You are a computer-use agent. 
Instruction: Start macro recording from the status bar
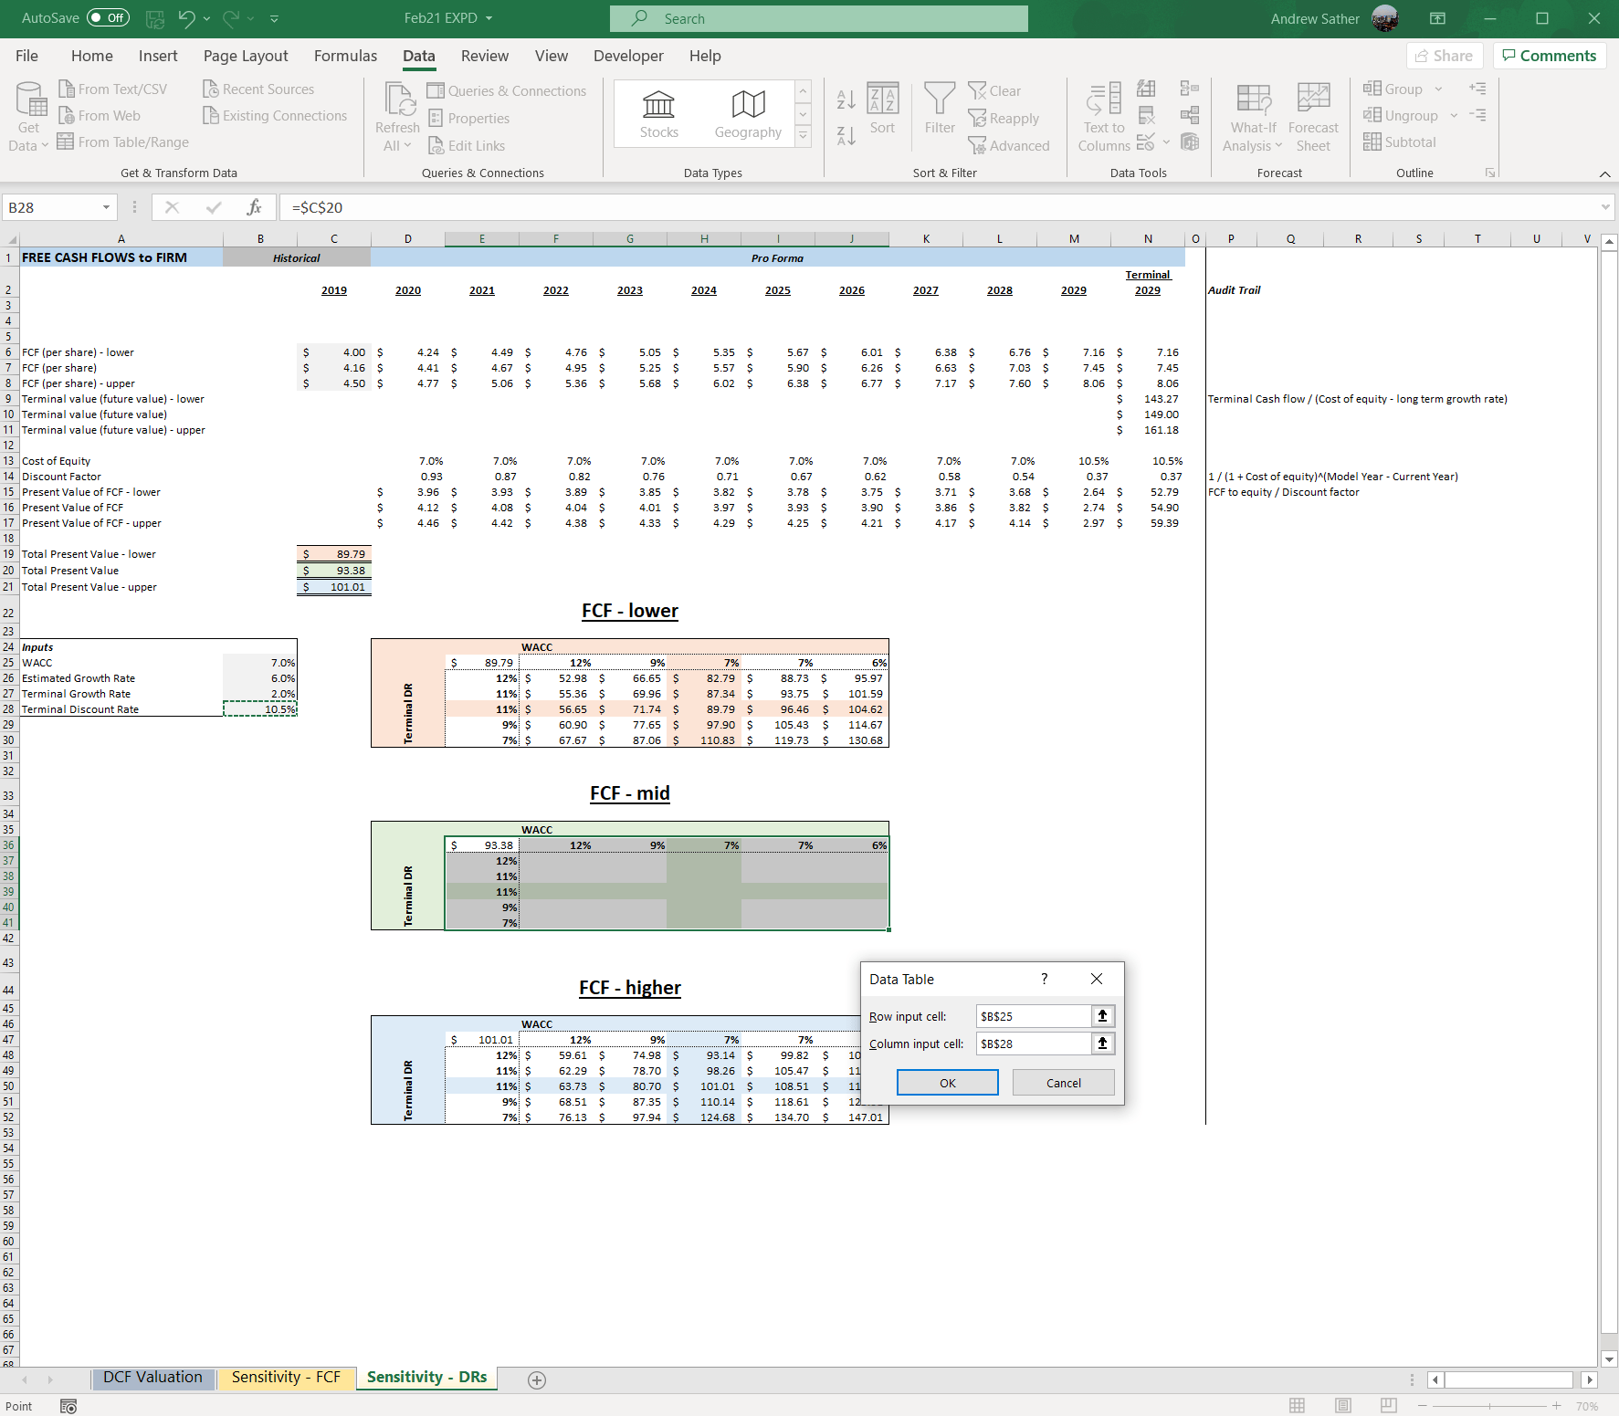[68, 1406]
